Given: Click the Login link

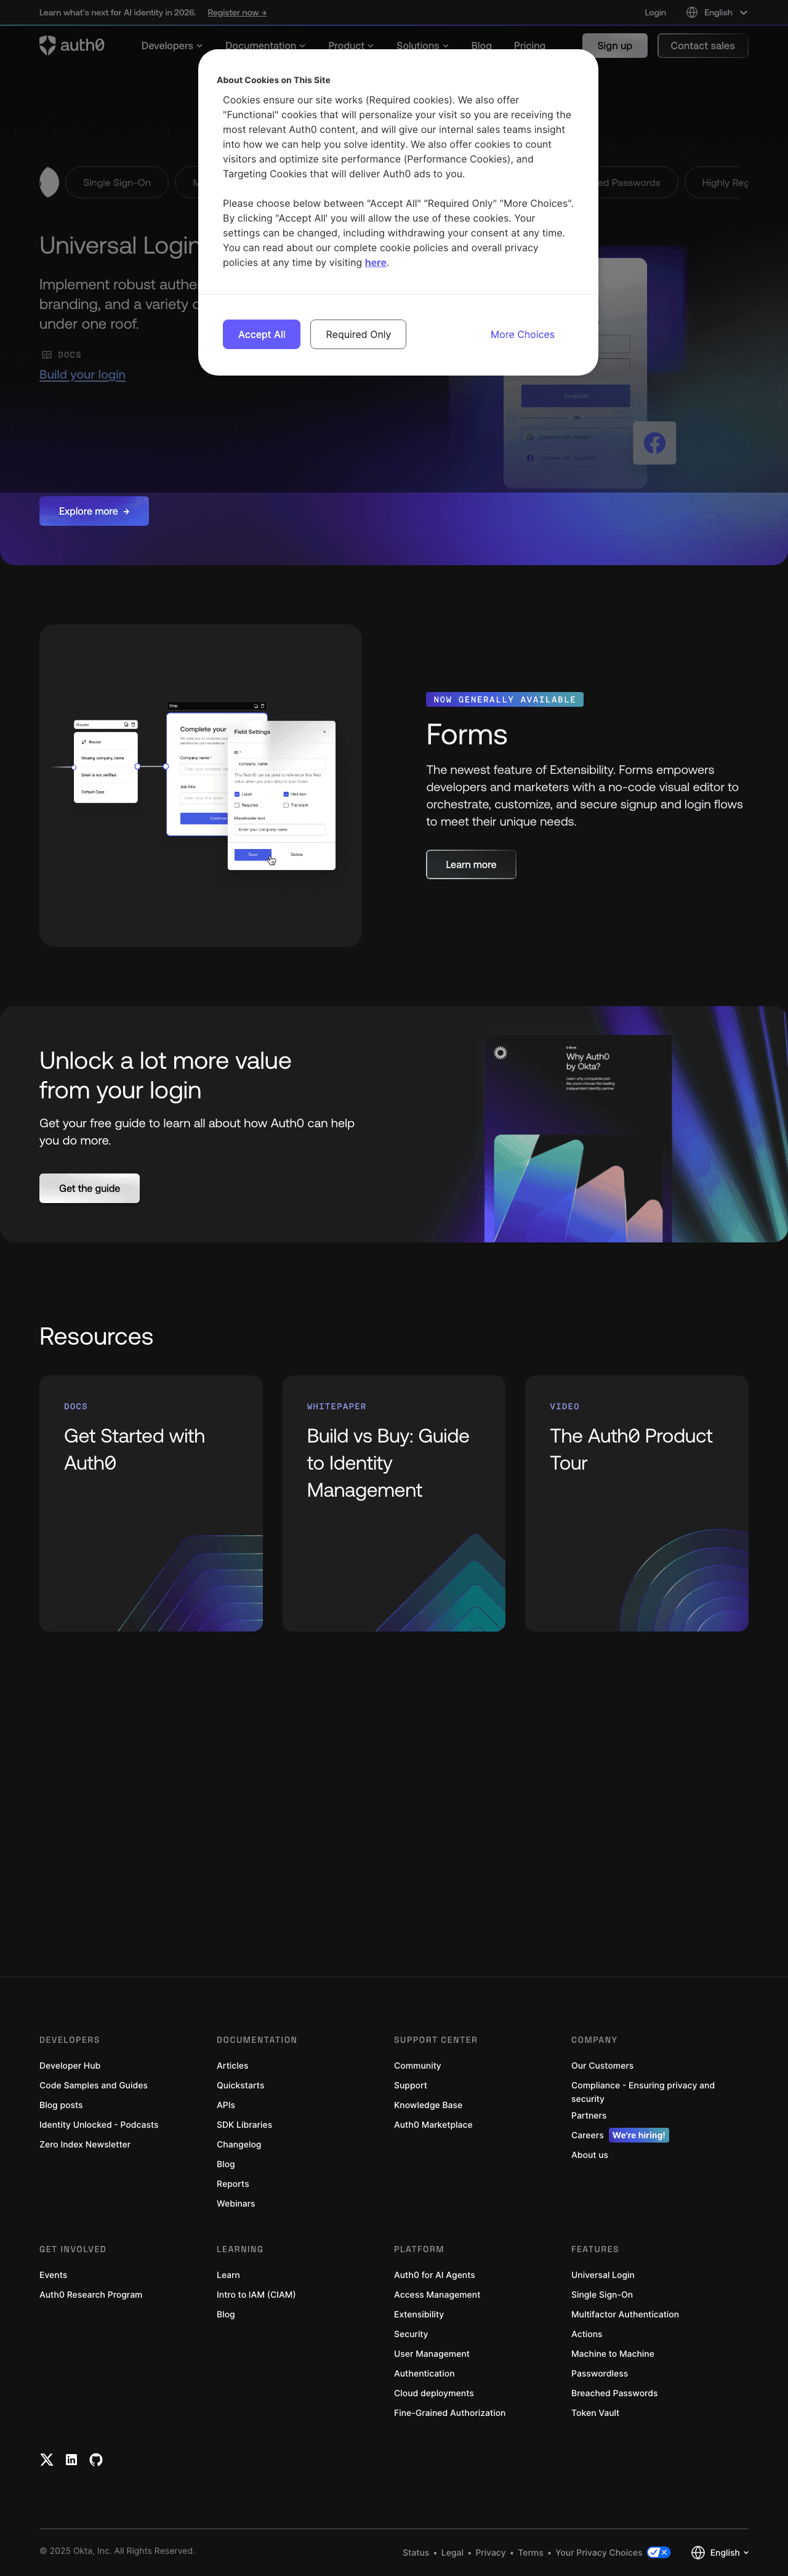Looking at the screenshot, I should click(x=655, y=13).
